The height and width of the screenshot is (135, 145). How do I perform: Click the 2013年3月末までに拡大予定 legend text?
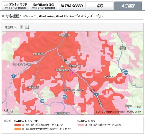click(x=46, y=129)
